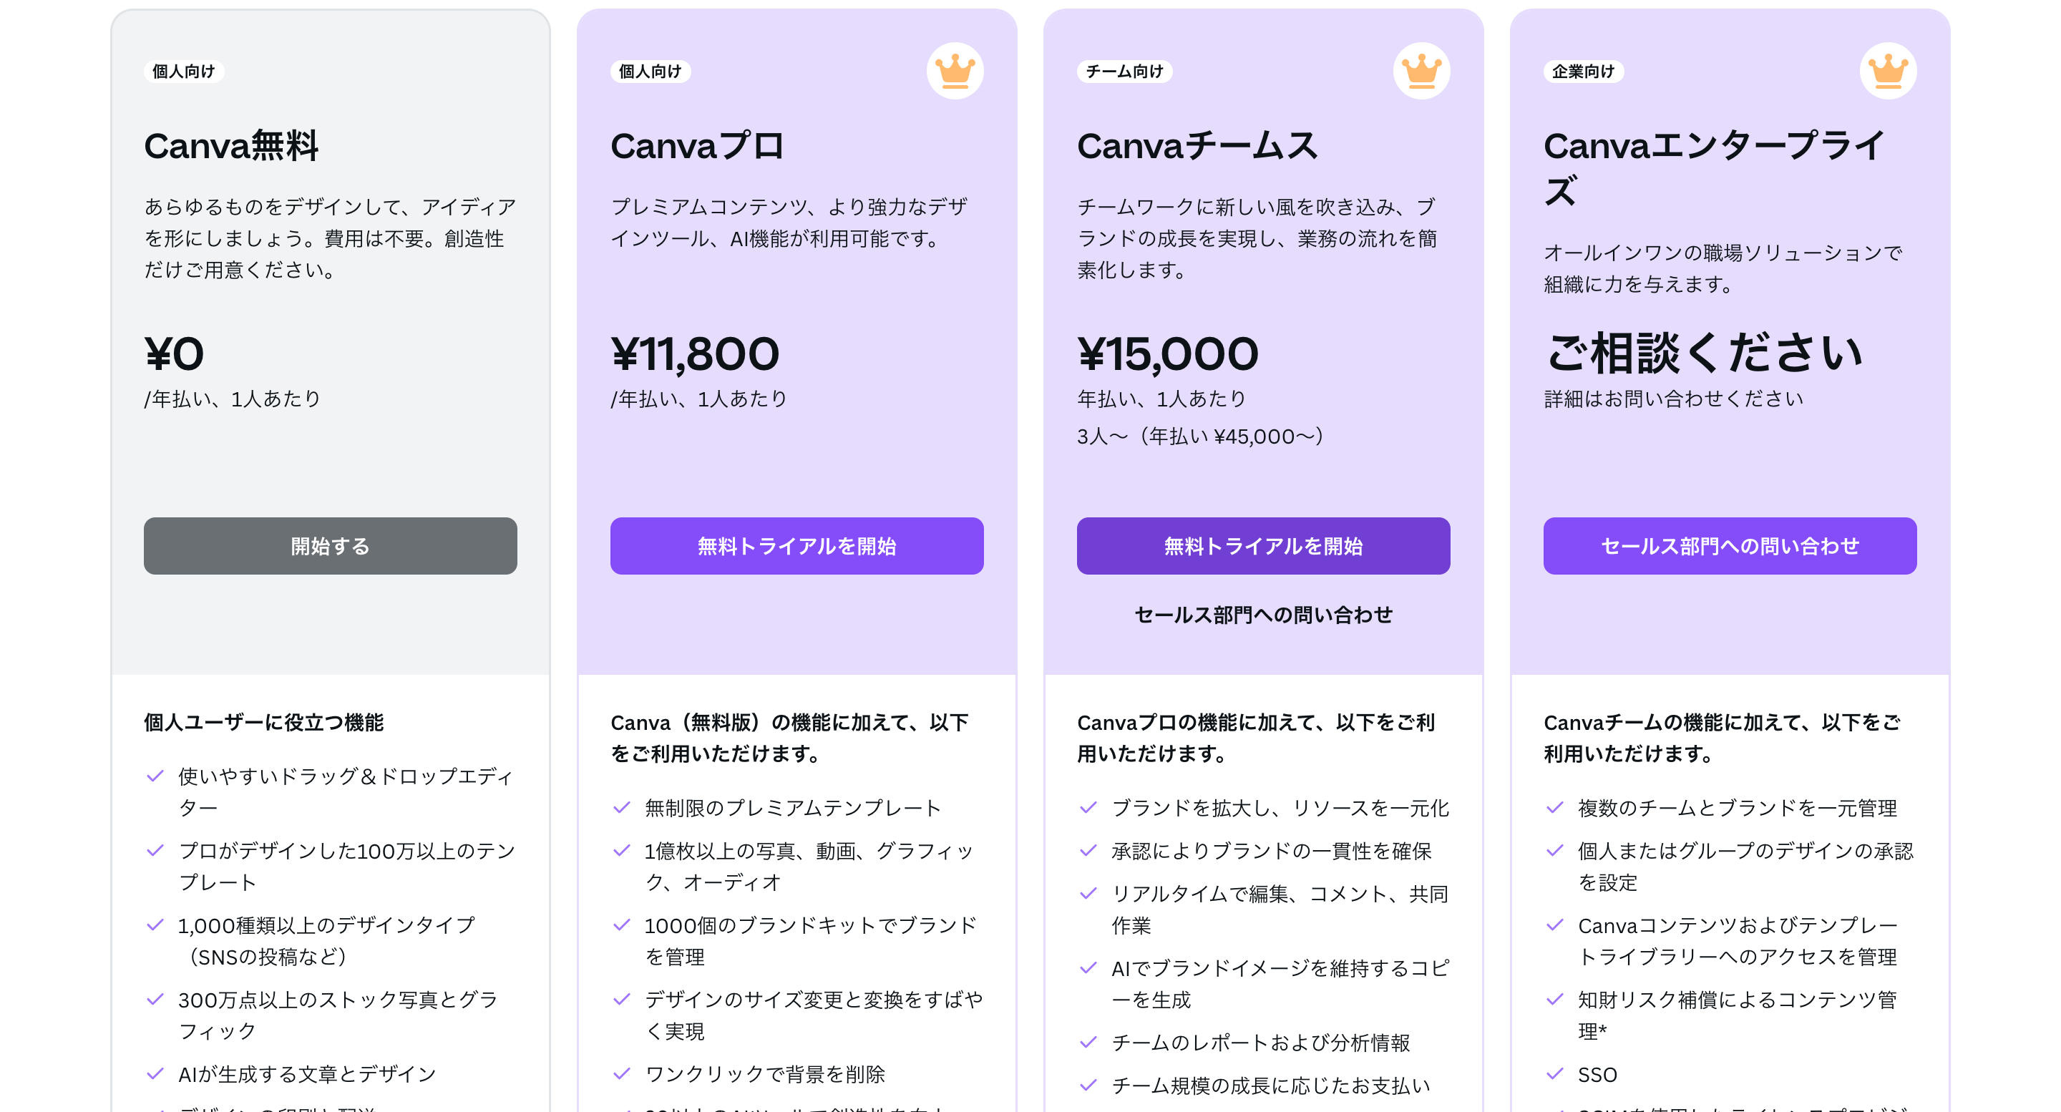Click checkmark beside 複数のチームとブランドを一元管理

click(x=1554, y=808)
